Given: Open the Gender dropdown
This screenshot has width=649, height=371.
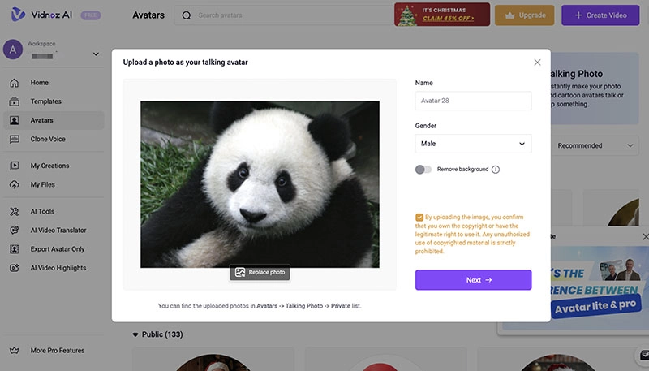Looking at the screenshot, I should (x=473, y=144).
